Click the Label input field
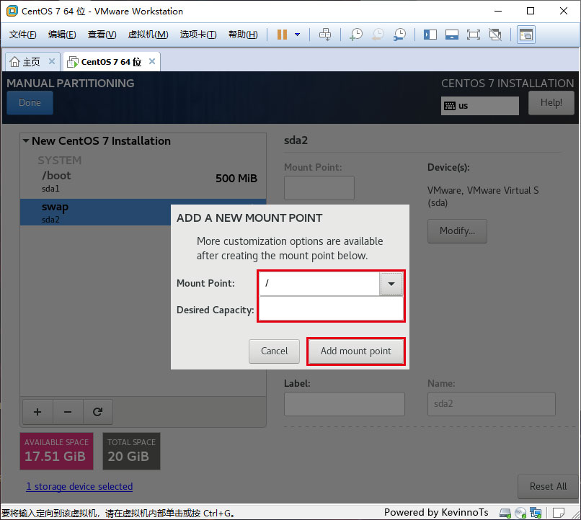 [345, 404]
